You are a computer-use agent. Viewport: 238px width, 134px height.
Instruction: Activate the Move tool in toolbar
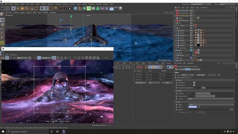tap(18, 9)
